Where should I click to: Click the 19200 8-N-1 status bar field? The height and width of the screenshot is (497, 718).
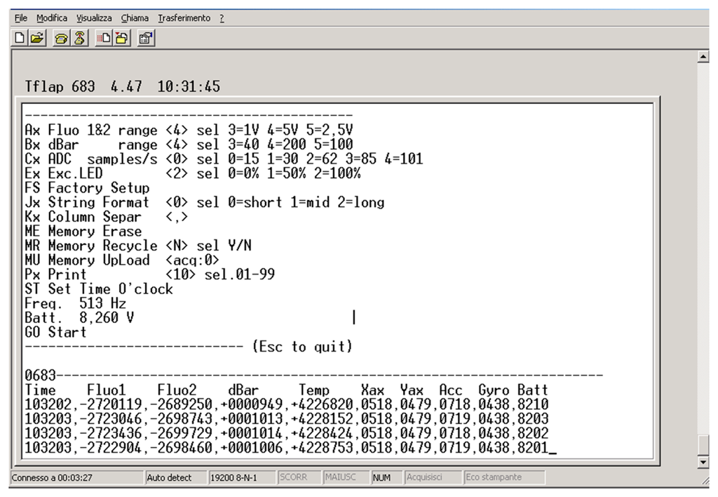tap(233, 478)
